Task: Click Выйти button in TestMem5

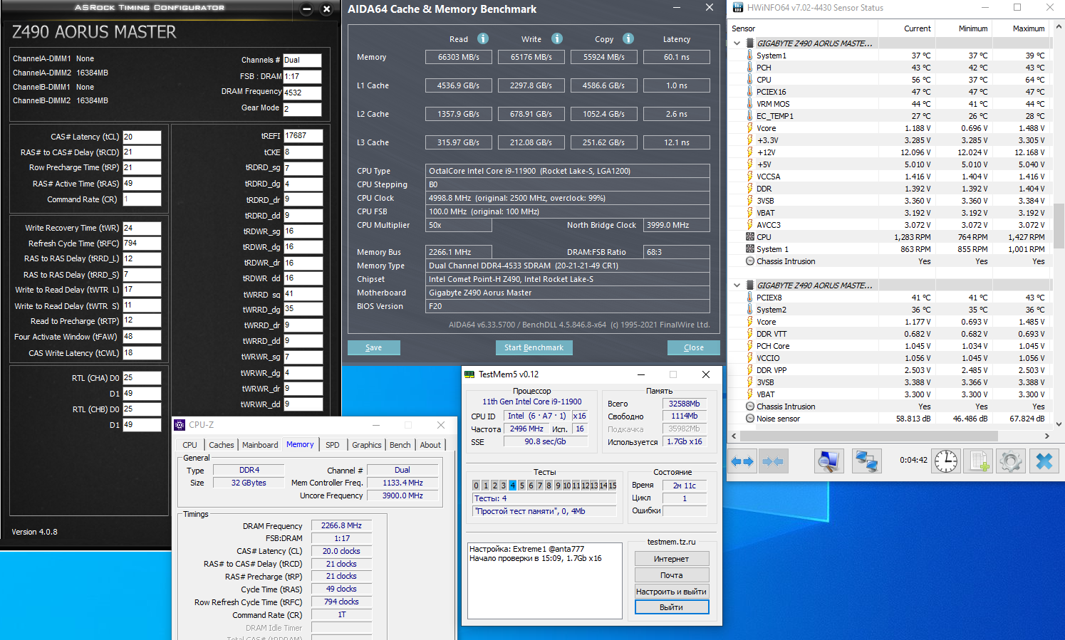Action: (x=672, y=607)
